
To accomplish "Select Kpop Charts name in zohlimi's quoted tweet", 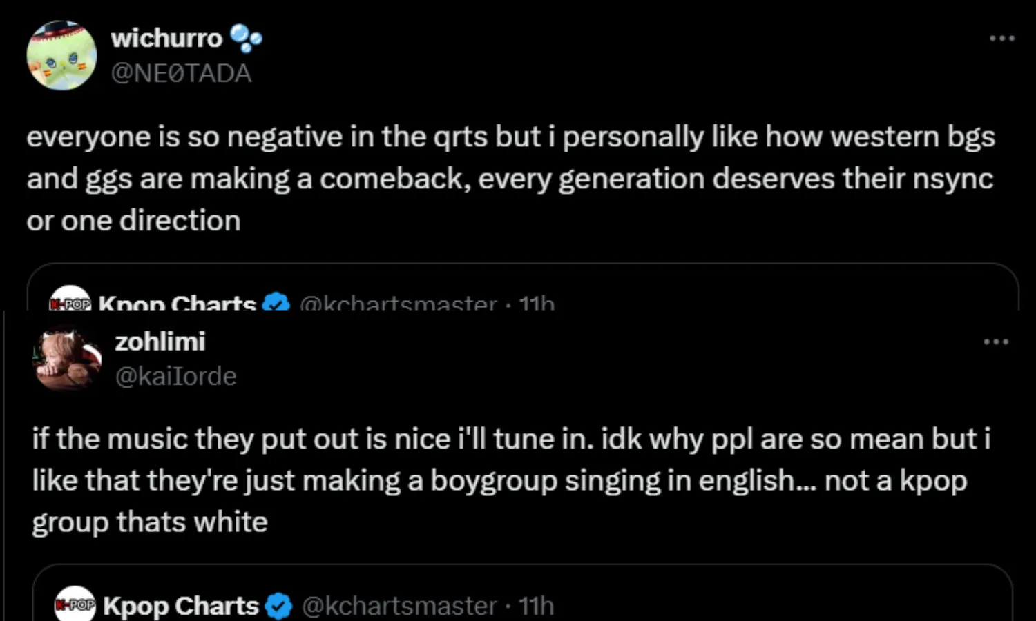I will (x=180, y=606).
